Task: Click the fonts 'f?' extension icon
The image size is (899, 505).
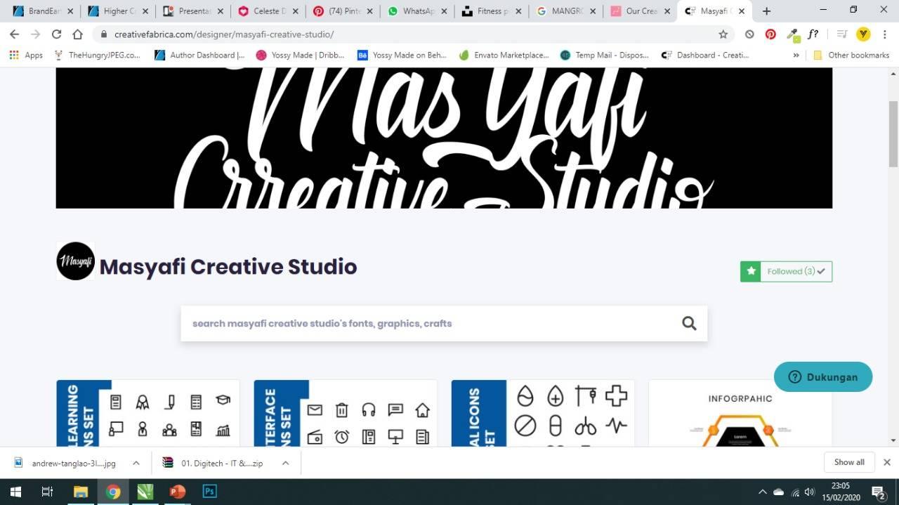Action: tap(813, 34)
